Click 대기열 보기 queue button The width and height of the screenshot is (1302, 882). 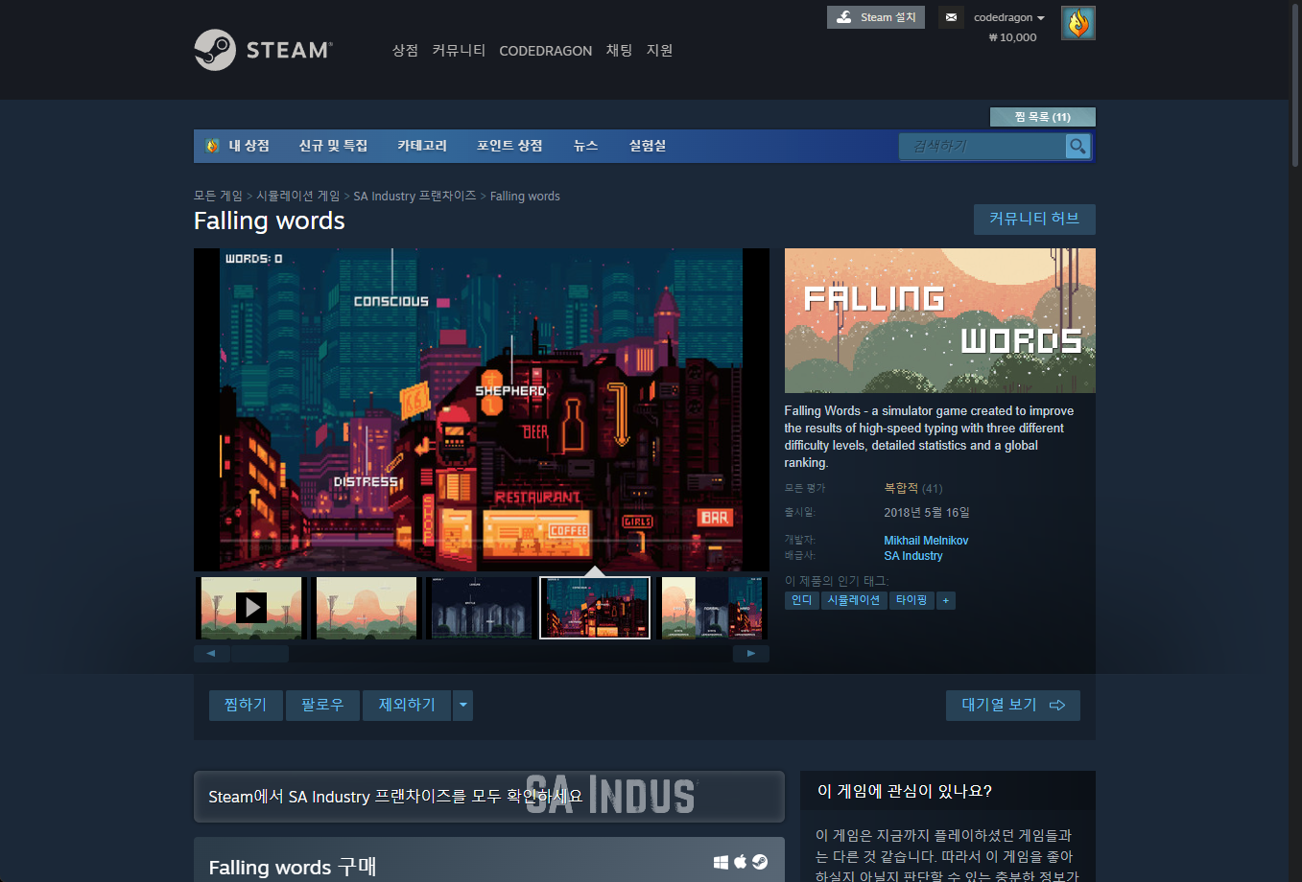coord(1013,706)
